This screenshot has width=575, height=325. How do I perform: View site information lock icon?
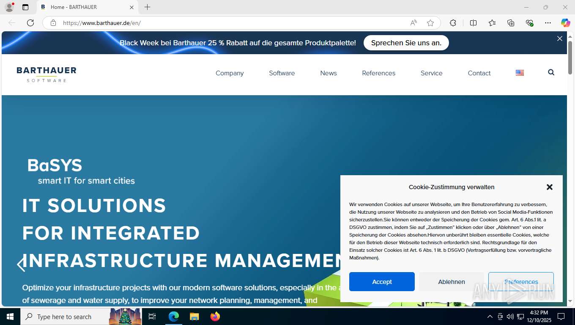pos(53,23)
